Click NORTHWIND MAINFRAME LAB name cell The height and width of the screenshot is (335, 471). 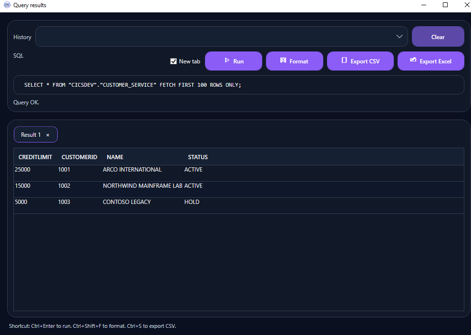(143, 186)
